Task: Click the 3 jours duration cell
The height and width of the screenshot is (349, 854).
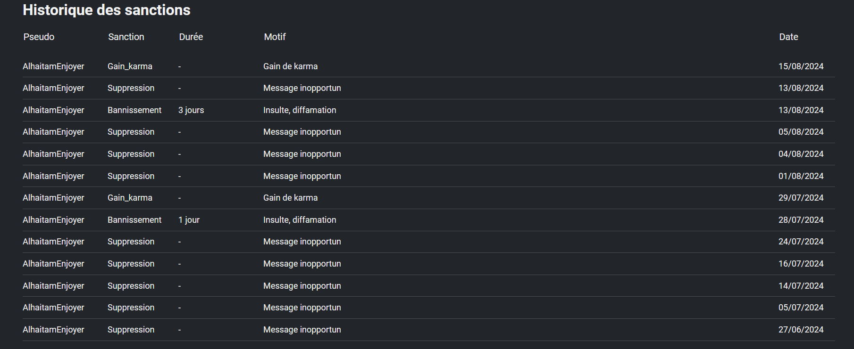Action: pyautogui.click(x=191, y=110)
